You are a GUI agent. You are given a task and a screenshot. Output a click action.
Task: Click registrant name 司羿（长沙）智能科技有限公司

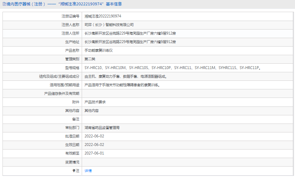click(109, 25)
